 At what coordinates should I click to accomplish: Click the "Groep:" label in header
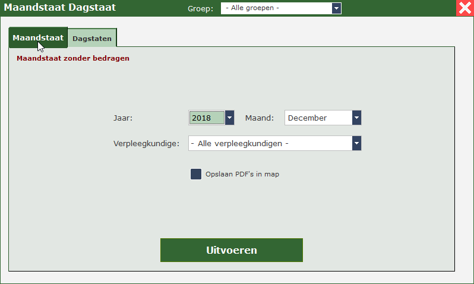tap(200, 9)
